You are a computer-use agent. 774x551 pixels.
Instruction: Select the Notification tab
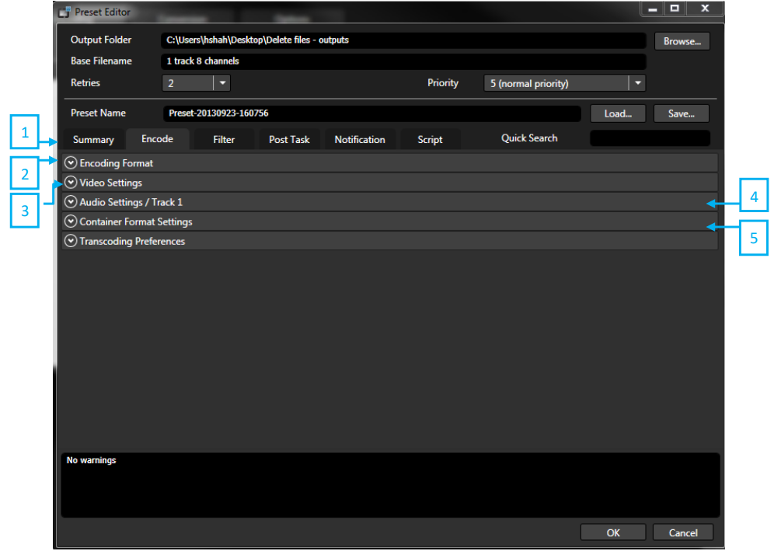360,139
